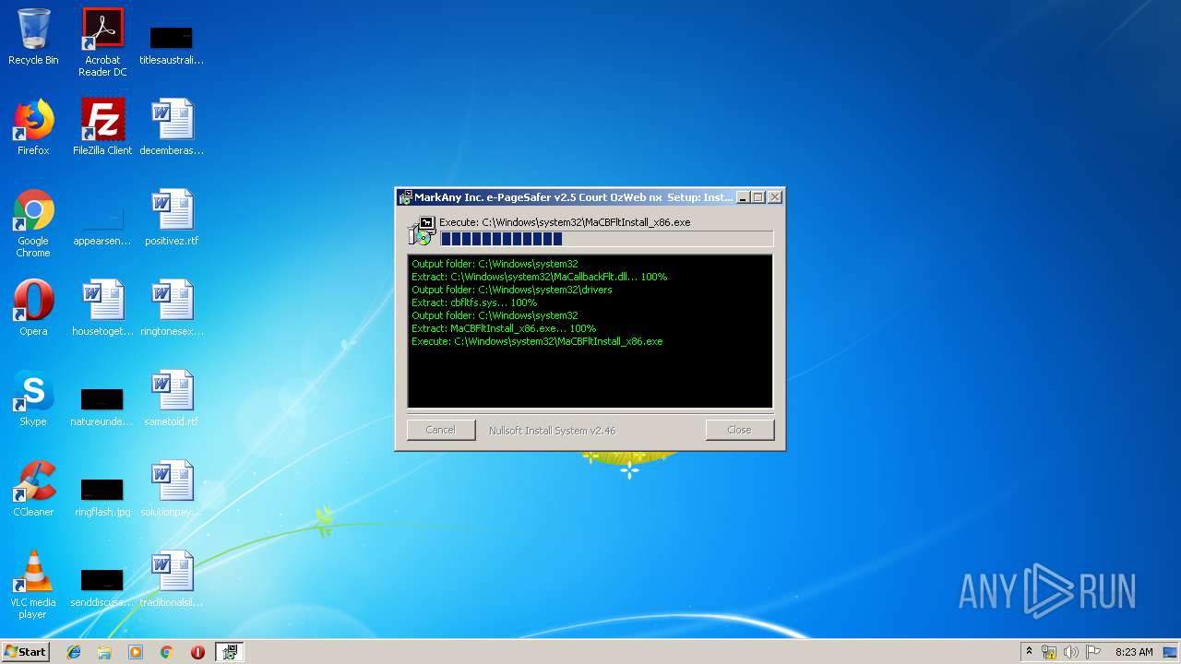
Task: Open Internet Explorer from taskbar
Action: coord(74,652)
